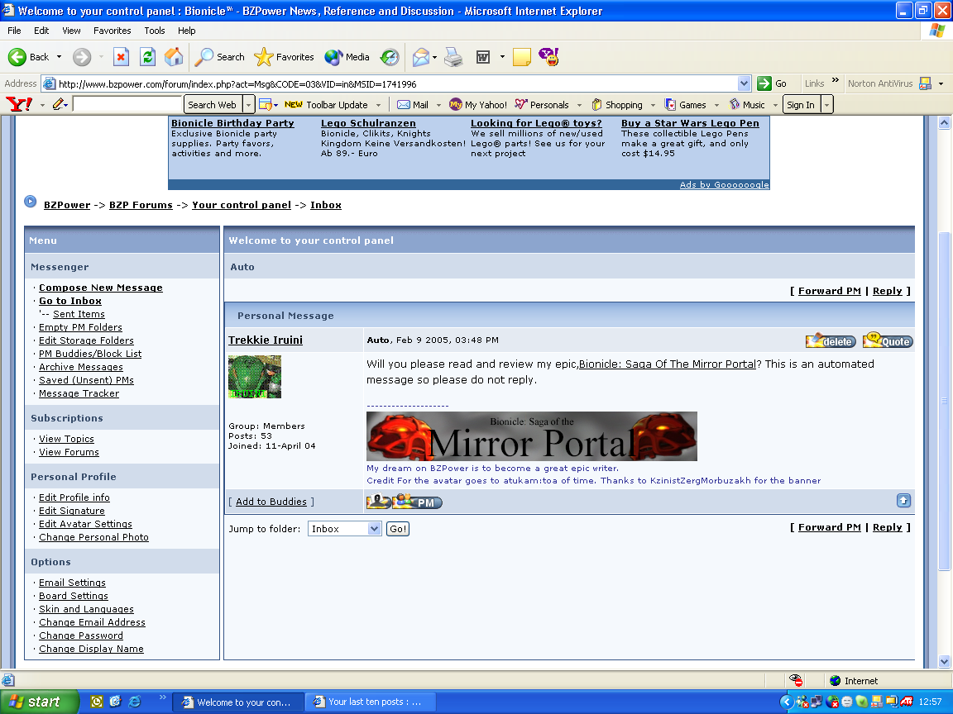This screenshot has height=714, width=953.
Task: Click the Edit with Word icon
Action: [483, 57]
